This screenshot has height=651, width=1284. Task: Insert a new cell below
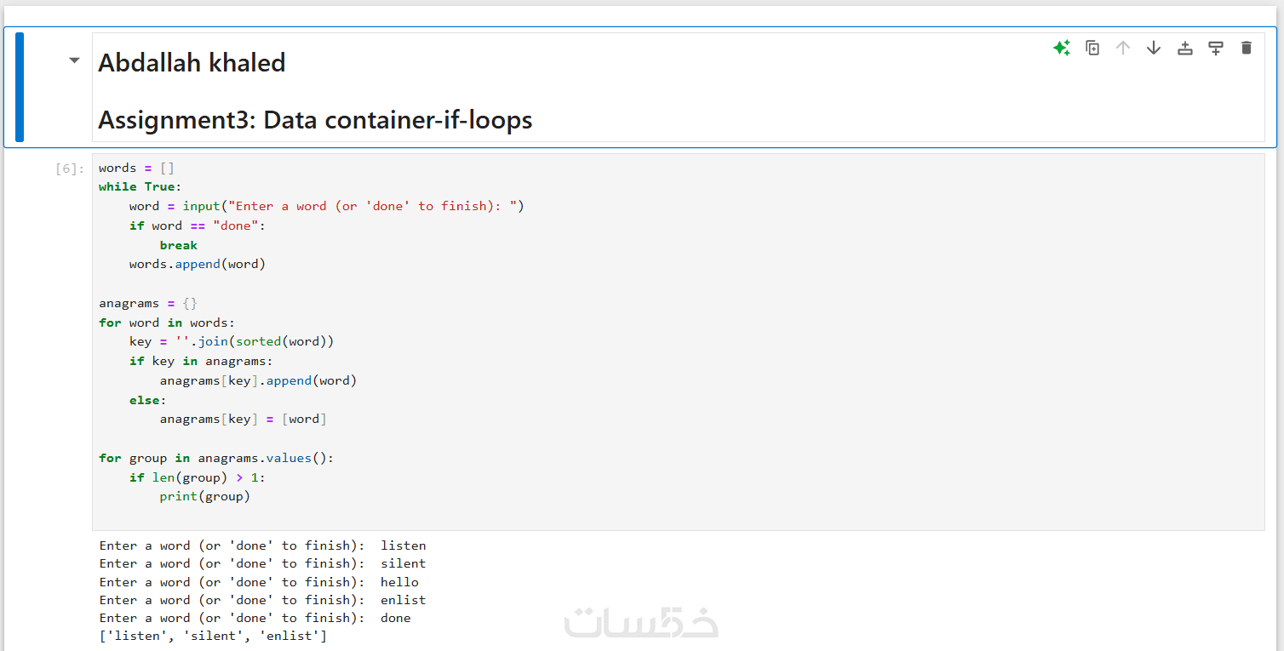pyautogui.click(x=1216, y=49)
